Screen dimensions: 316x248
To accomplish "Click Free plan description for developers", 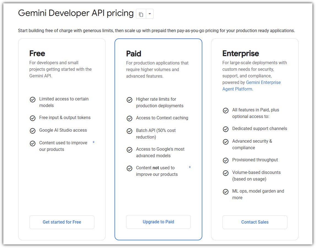I will point(61,69).
